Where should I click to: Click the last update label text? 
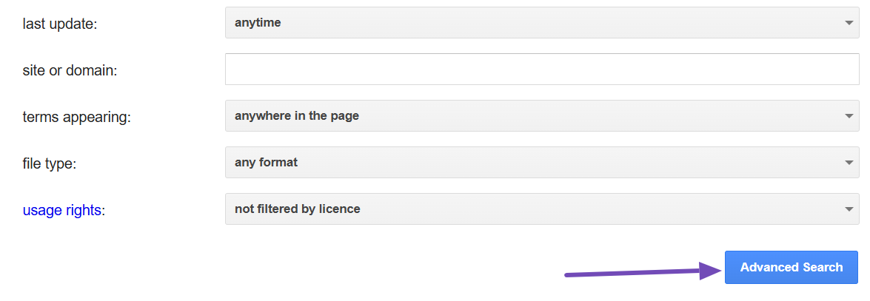pyautogui.click(x=60, y=24)
